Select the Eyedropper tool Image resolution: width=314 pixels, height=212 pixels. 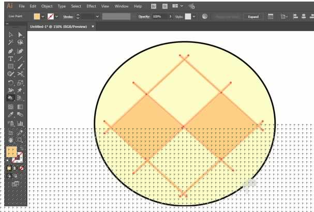click(11, 115)
